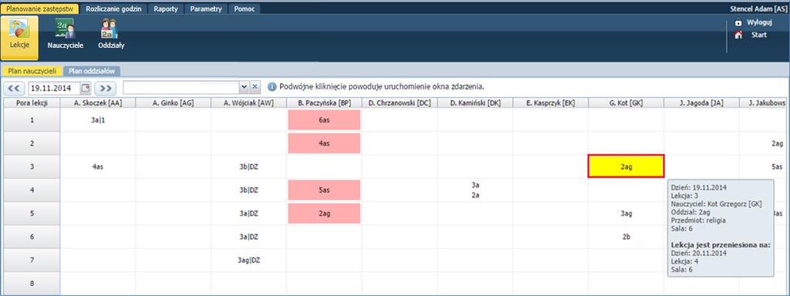Clear the filter combo box with X

click(255, 87)
